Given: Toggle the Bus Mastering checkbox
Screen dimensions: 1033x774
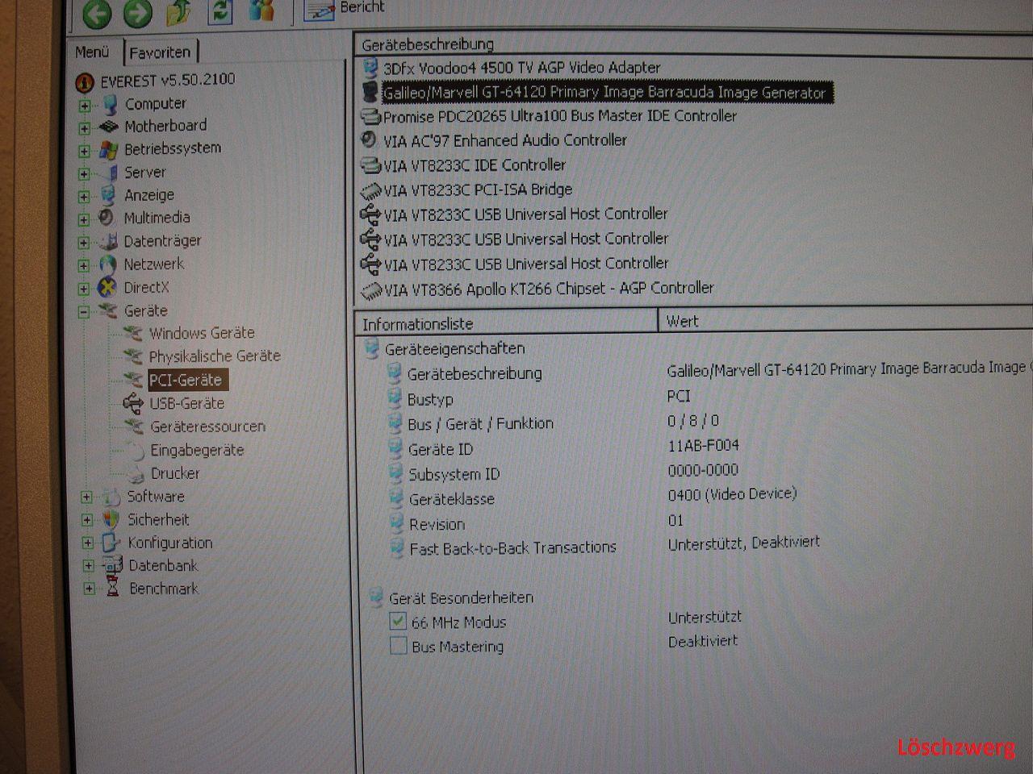Looking at the screenshot, I should pos(398,646).
